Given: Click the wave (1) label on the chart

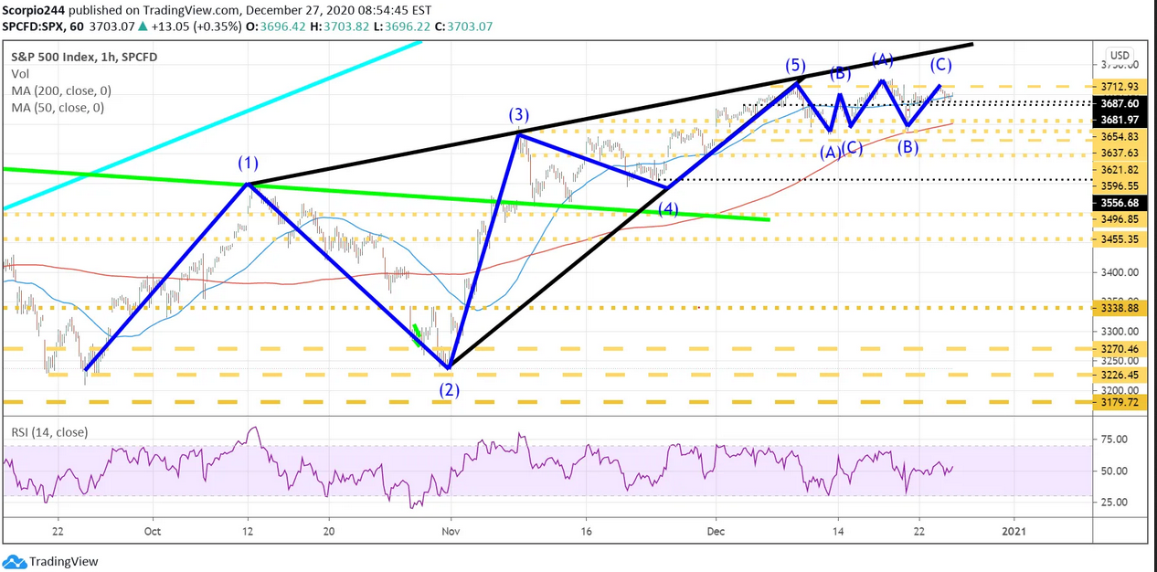Looking at the screenshot, I should [249, 164].
